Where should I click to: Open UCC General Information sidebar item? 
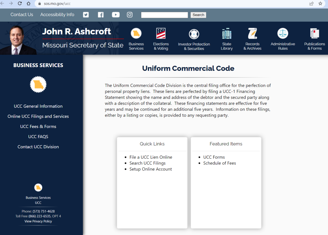point(38,106)
